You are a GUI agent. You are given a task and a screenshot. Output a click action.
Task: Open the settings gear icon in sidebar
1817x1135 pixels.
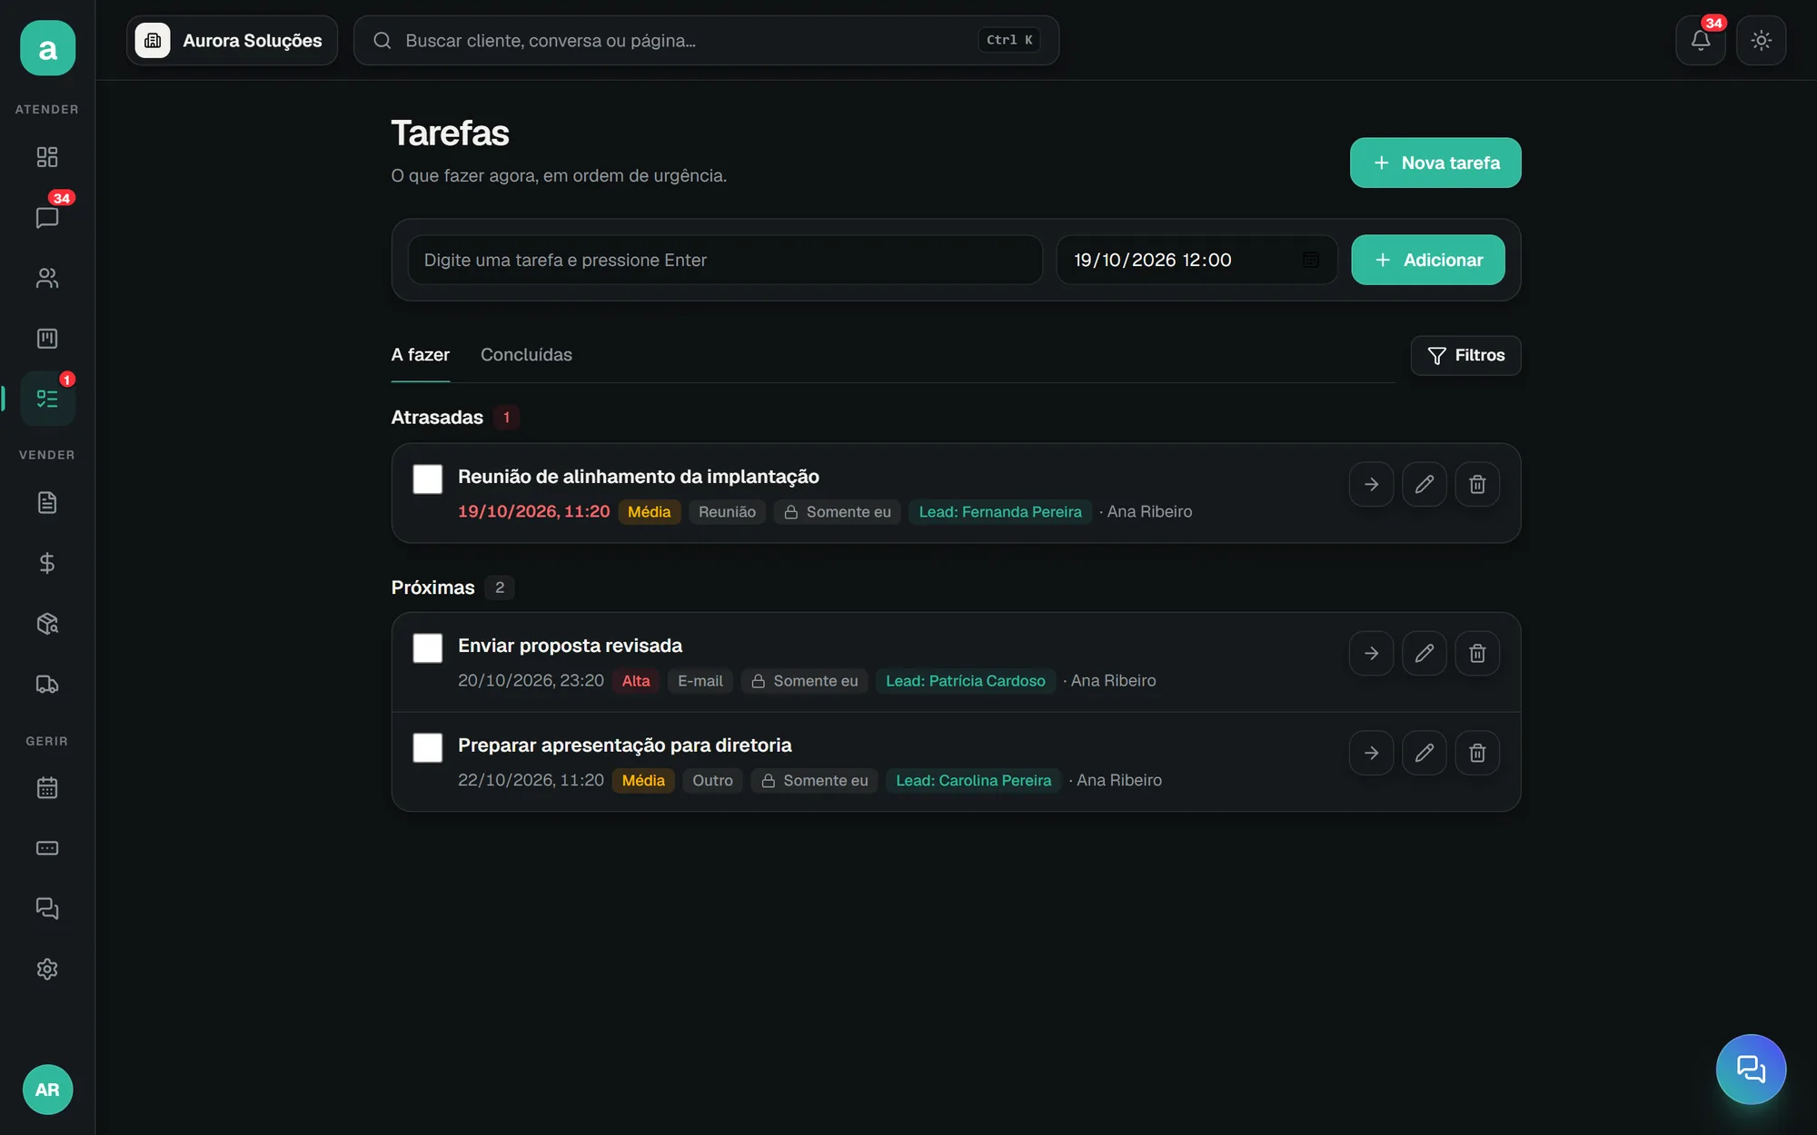tap(47, 969)
